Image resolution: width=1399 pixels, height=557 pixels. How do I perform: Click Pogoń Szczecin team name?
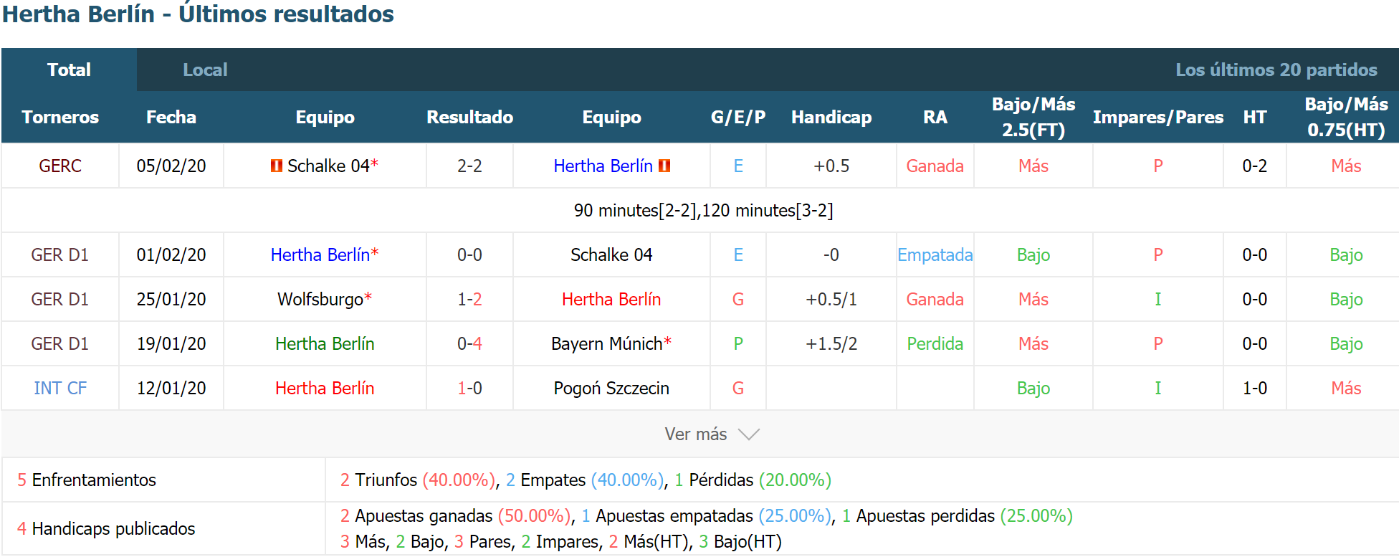point(611,388)
